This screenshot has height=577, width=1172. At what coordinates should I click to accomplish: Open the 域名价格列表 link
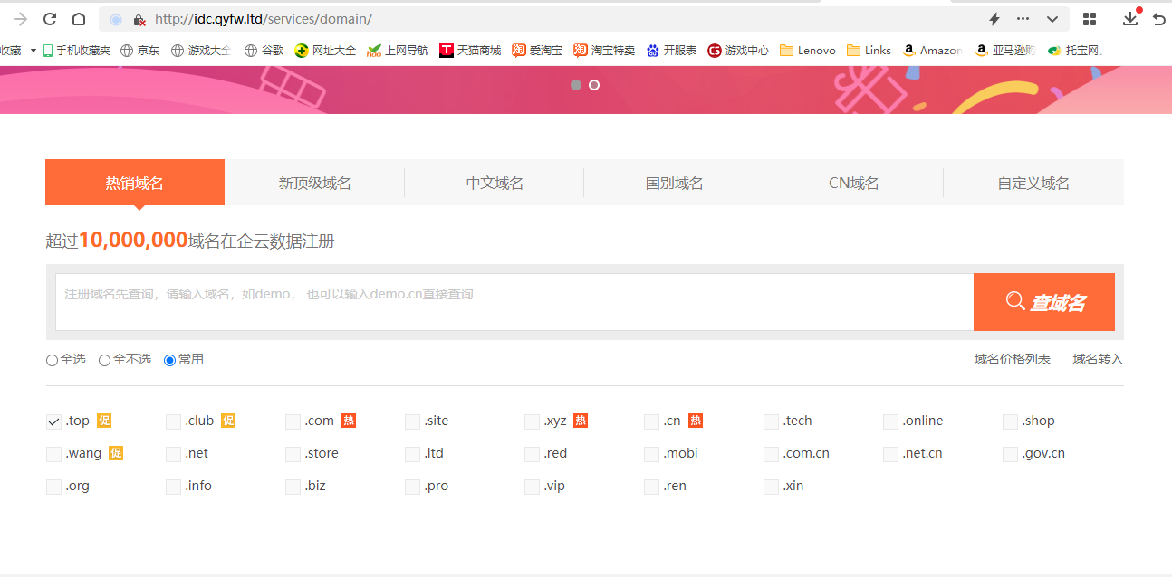coord(1012,359)
